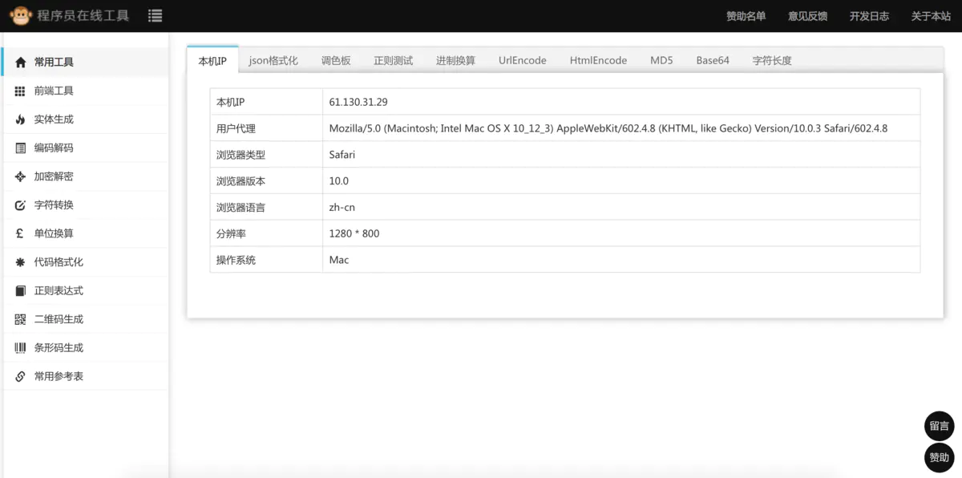The image size is (962, 478).
Task: Switch to the 调色板 tab
Action: pos(336,60)
